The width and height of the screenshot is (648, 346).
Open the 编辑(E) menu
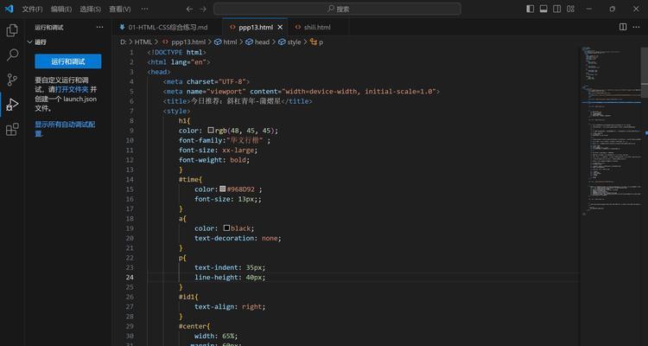coord(61,10)
